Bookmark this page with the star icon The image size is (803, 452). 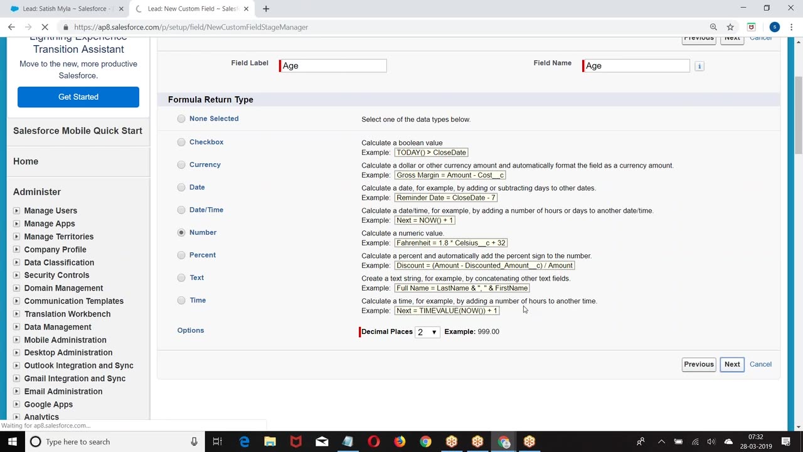(x=730, y=27)
